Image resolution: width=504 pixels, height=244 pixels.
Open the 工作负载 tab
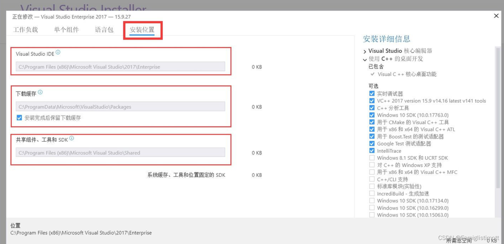coord(25,30)
